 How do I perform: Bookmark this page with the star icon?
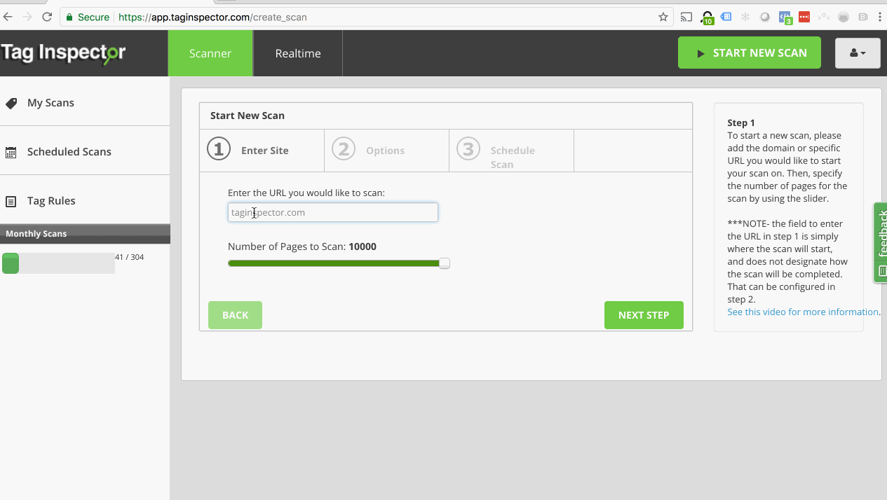pos(663,17)
